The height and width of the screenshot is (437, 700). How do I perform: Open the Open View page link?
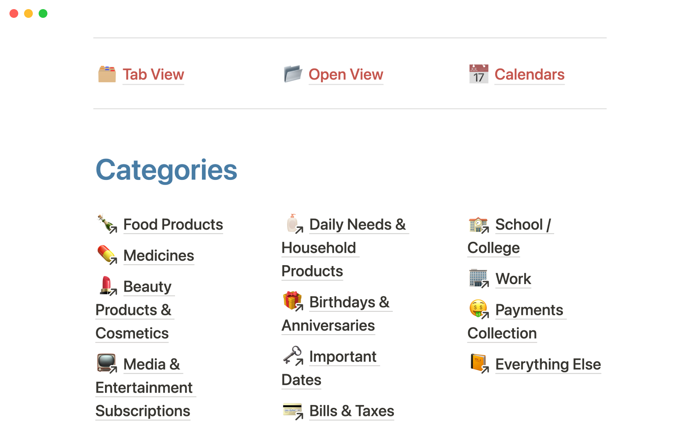click(x=346, y=75)
